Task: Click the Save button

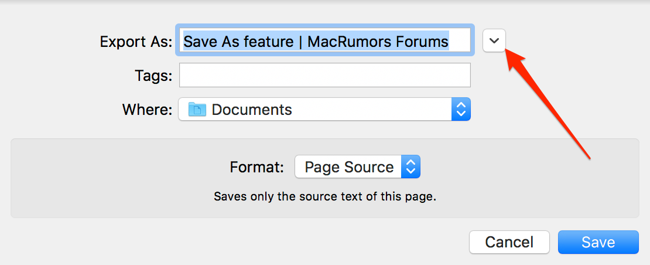Action: 598,242
